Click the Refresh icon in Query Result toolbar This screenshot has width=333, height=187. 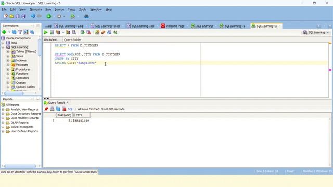pyautogui.click(x=58, y=109)
